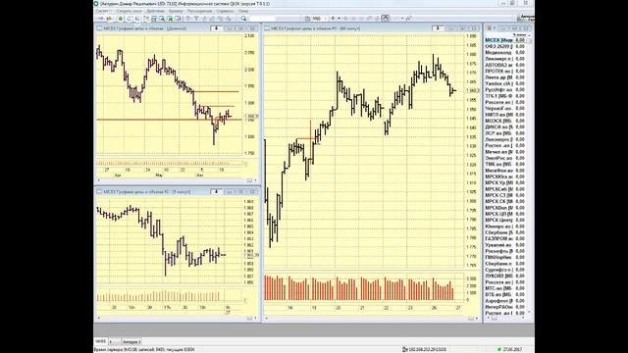Select the Аэрофлот row

click(x=505, y=301)
